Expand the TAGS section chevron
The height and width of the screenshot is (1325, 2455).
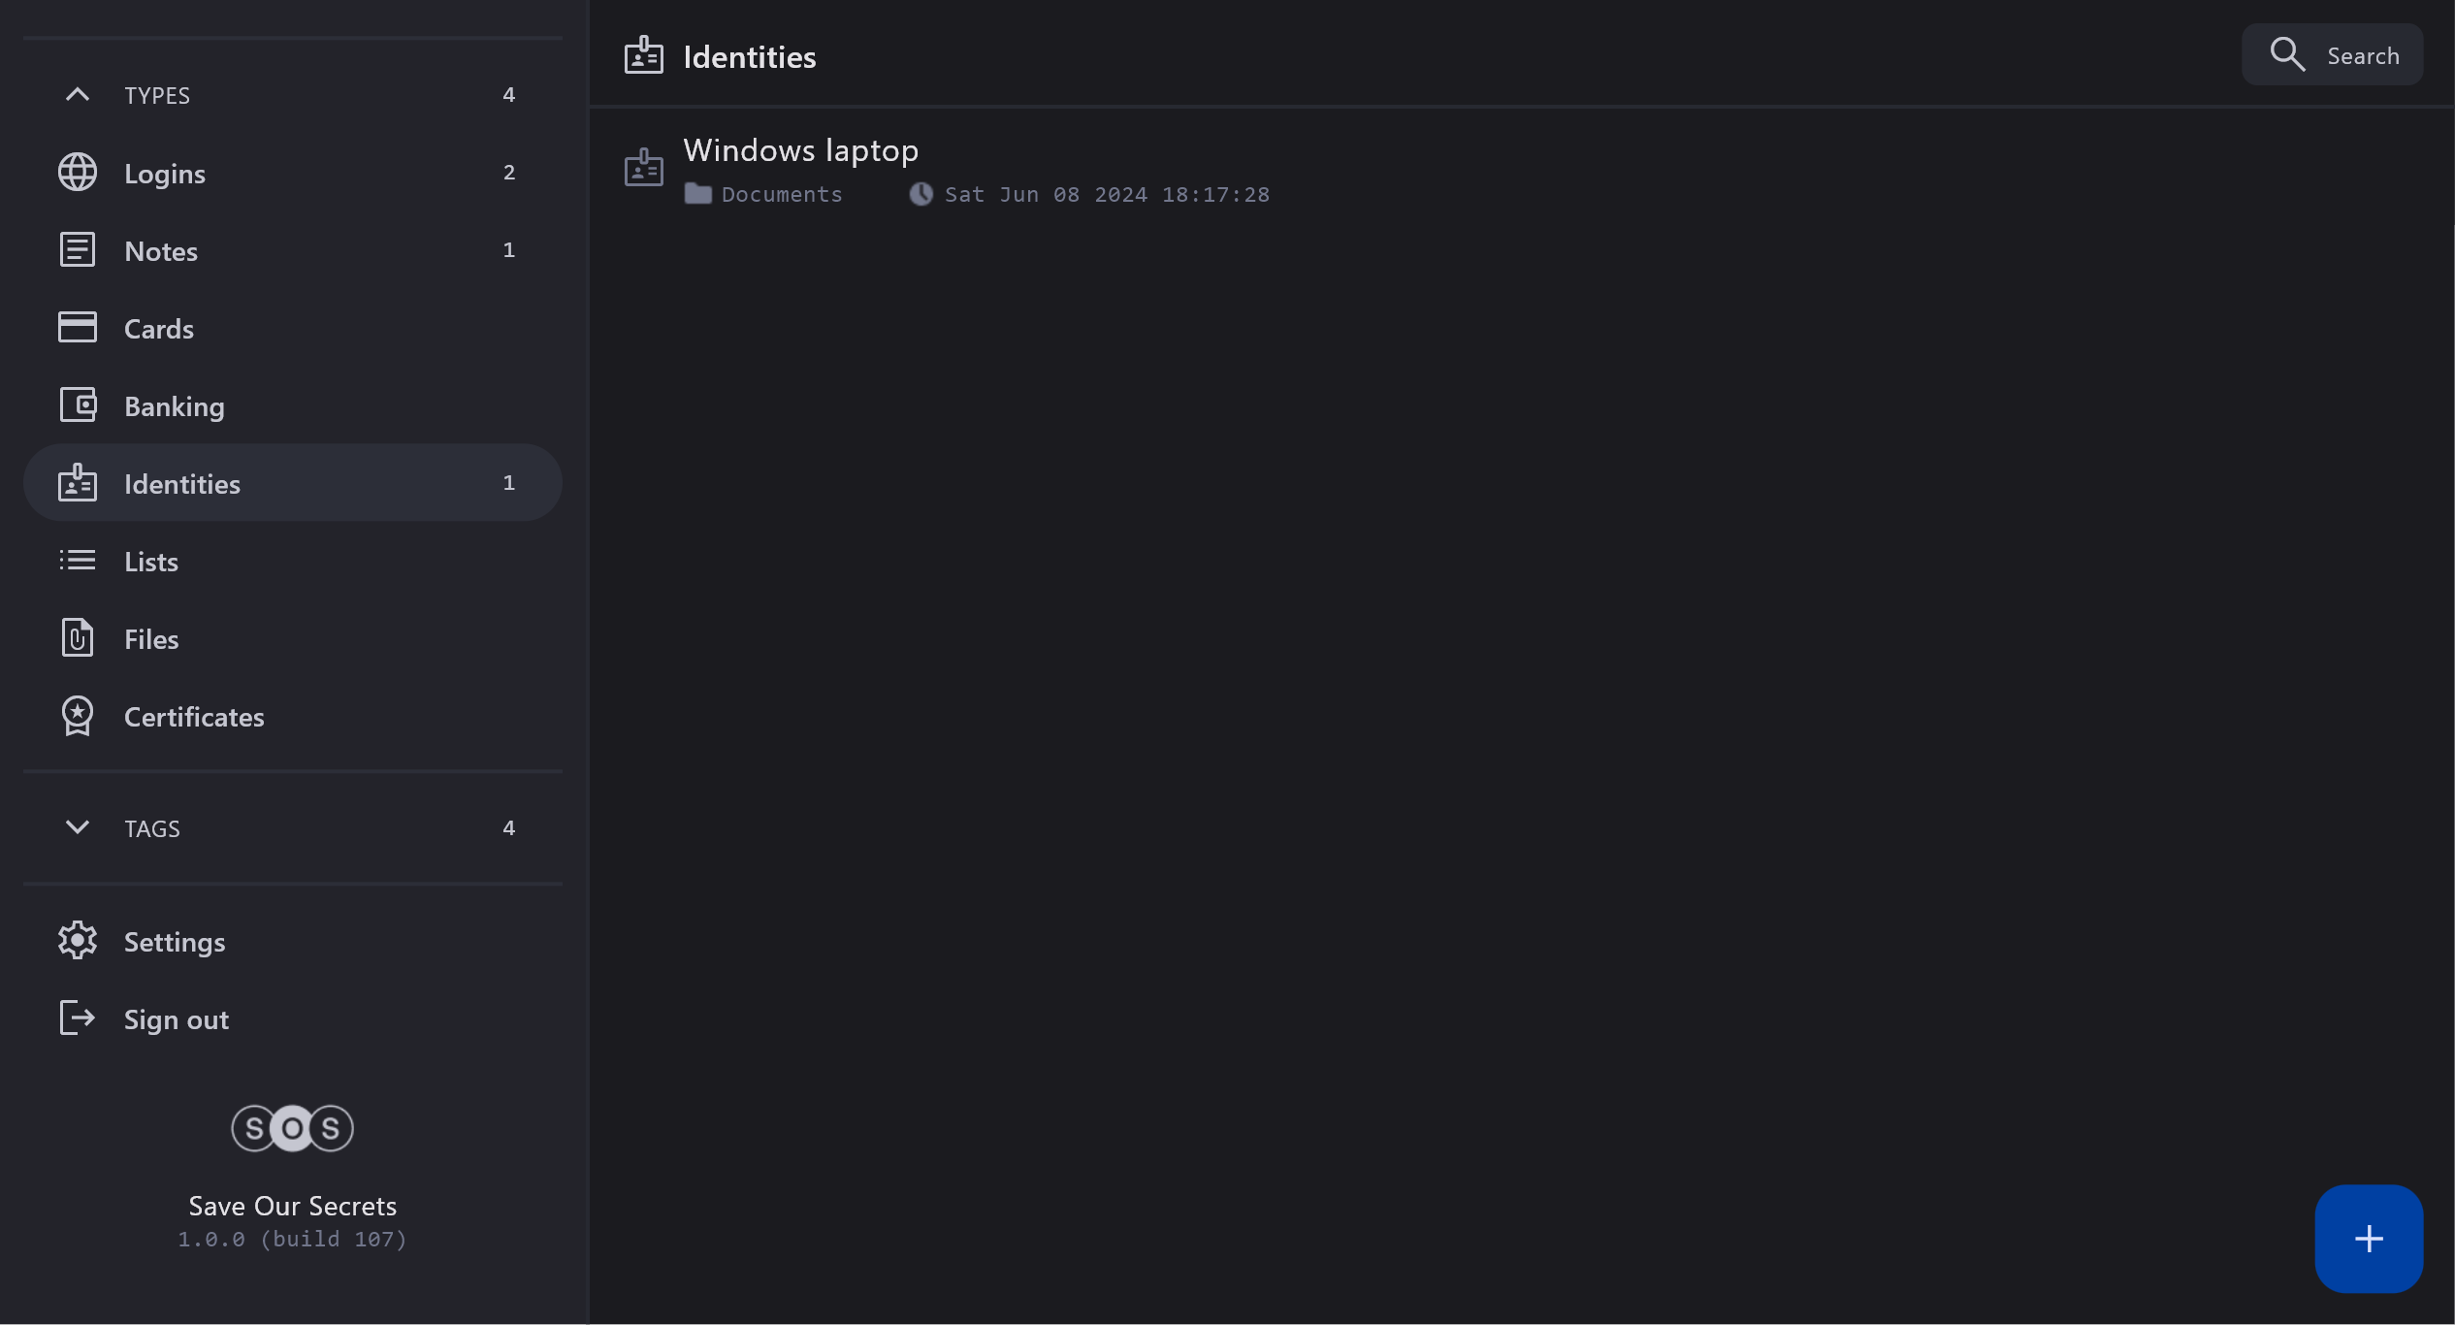coord(78,827)
